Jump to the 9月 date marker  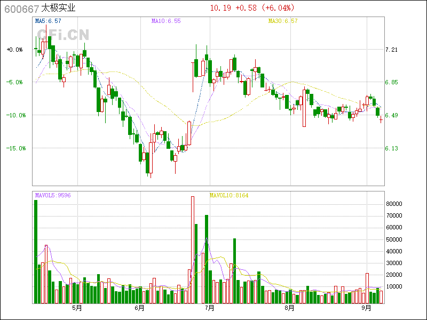366,308
